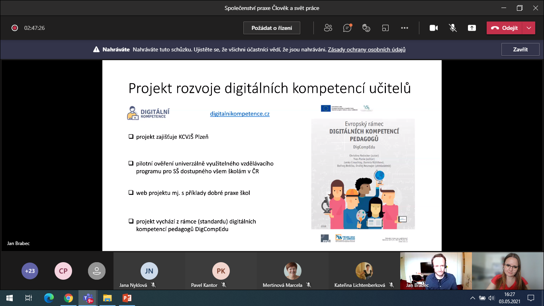Unmute the microphone
This screenshot has width=544, height=306.
click(x=453, y=28)
